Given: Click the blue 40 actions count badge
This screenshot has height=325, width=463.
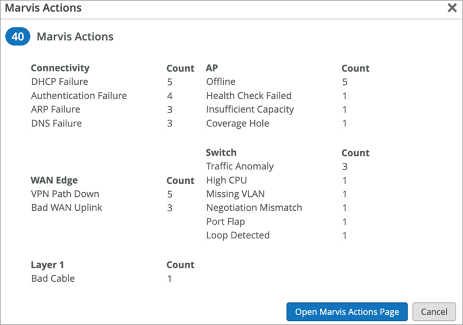Looking at the screenshot, I should (17, 36).
